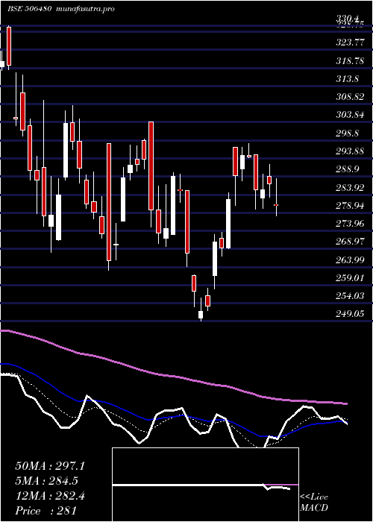Click the 50MA : 297.1 readout
The image size is (373, 522).
coord(50,466)
